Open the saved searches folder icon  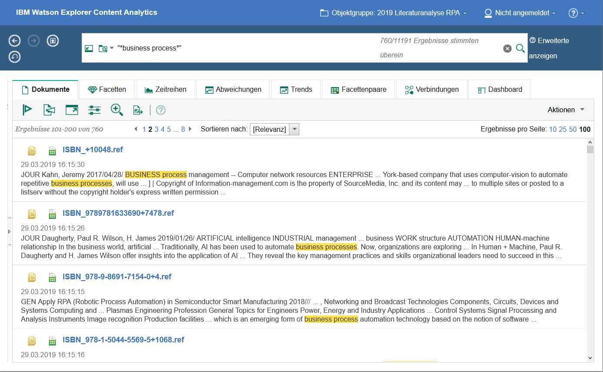click(103, 48)
